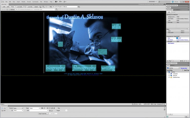Click the Unordered List icon in Properties
190x118 pixels.
[x=48, y=108]
